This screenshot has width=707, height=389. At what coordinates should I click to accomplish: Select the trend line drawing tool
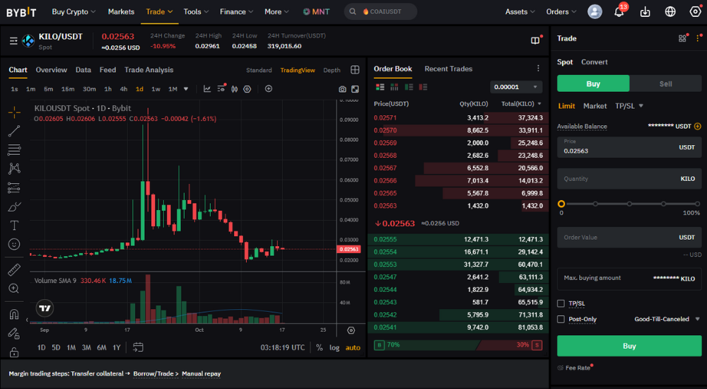pos(14,131)
